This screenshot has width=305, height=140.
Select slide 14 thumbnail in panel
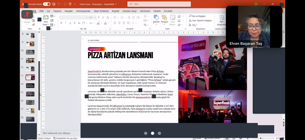(30, 86)
